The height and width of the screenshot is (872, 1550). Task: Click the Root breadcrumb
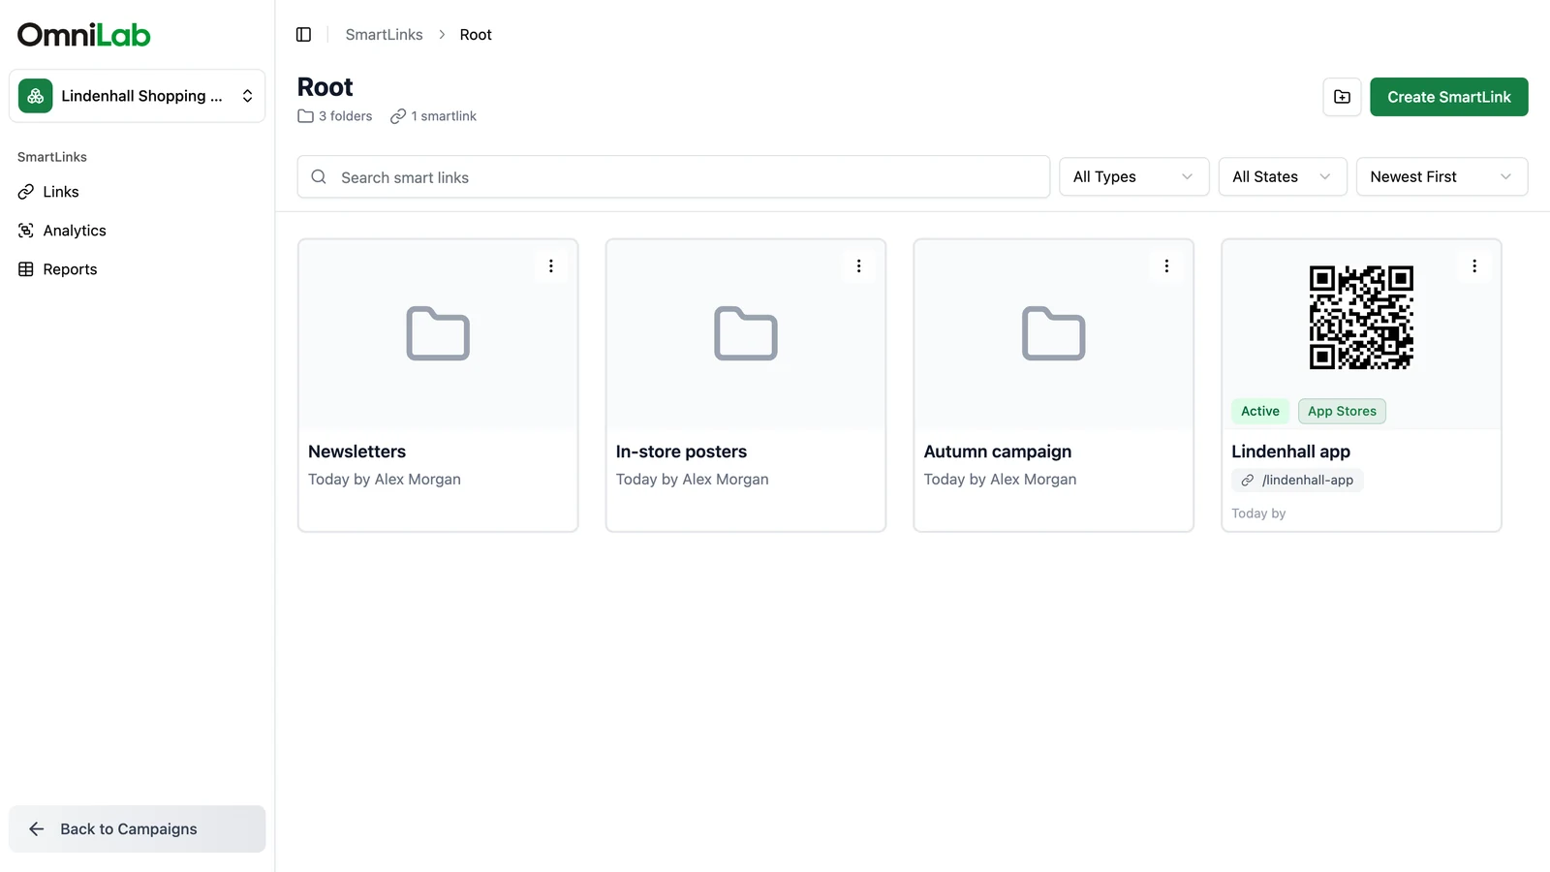[476, 35]
